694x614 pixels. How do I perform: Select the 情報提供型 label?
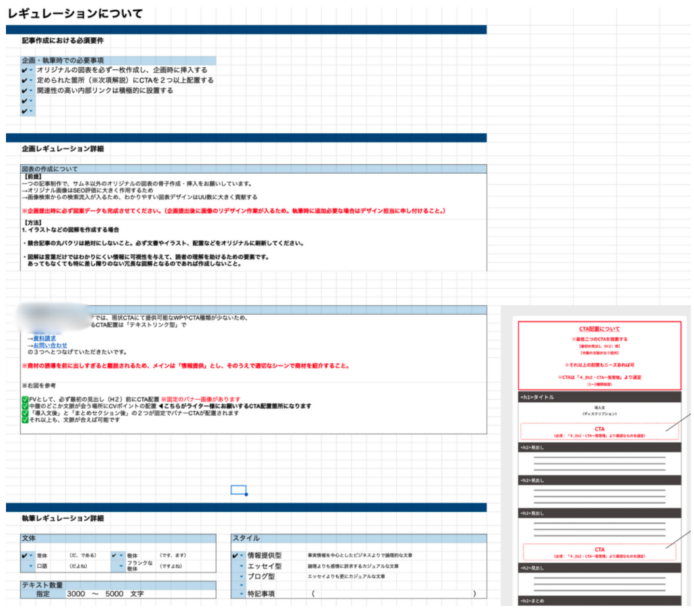[264, 556]
